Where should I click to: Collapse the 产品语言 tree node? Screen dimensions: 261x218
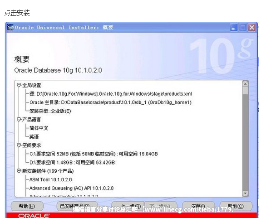[x=19, y=120]
